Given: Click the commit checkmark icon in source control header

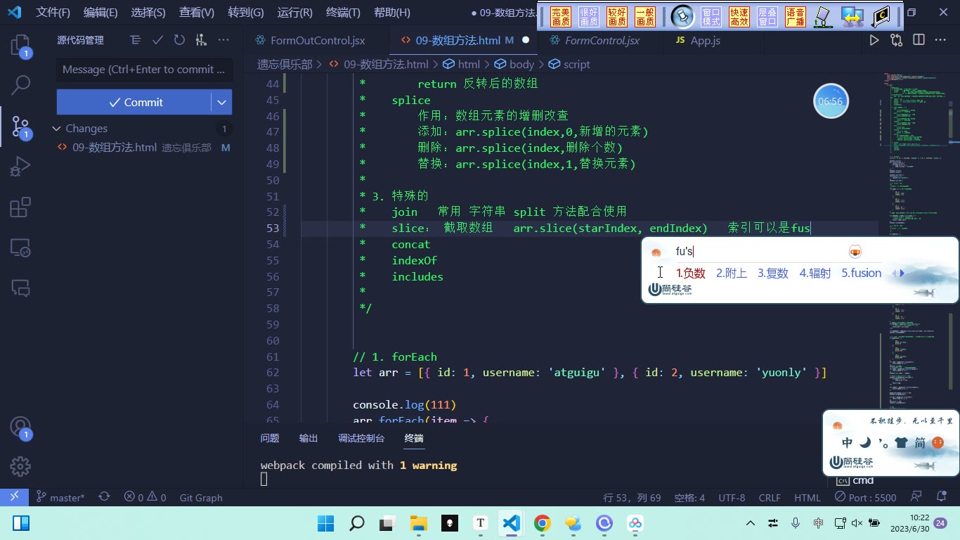Looking at the screenshot, I should click(x=158, y=40).
